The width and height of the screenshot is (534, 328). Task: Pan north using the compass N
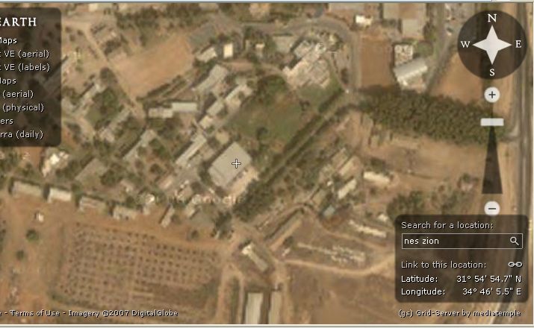(491, 18)
